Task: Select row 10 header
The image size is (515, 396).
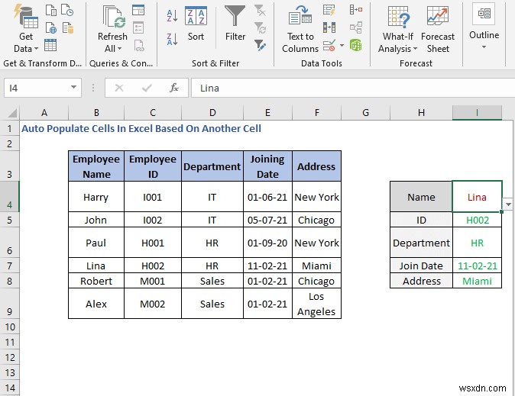Action: [9, 327]
